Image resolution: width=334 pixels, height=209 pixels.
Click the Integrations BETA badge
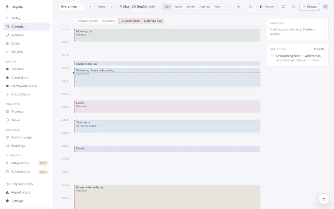(43, 163)
